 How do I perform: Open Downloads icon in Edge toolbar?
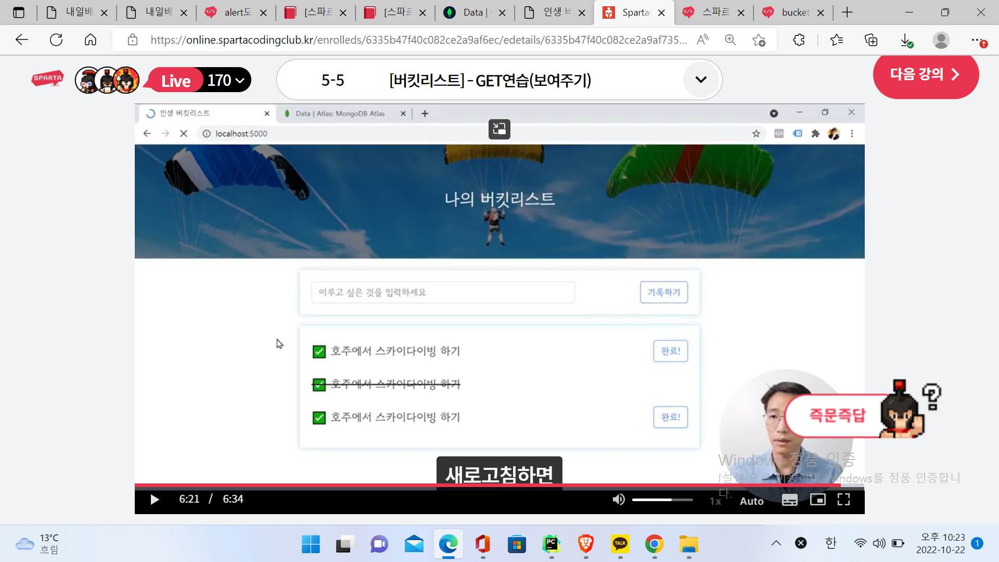(x=906, y=40)
